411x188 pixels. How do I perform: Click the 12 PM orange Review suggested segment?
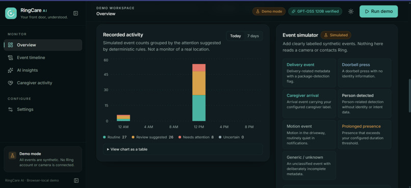click(x=199, y=83)
